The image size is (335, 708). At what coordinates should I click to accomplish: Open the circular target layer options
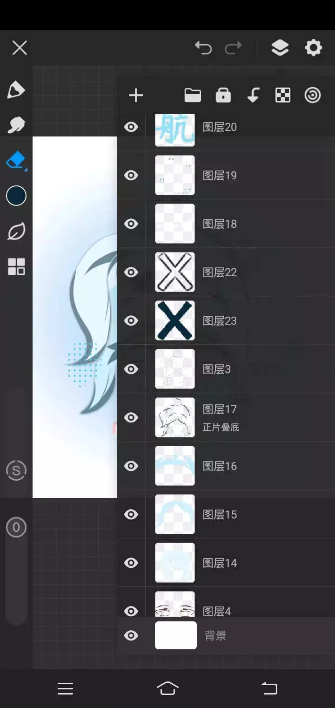pyautogui.click(x=313, y=95)
